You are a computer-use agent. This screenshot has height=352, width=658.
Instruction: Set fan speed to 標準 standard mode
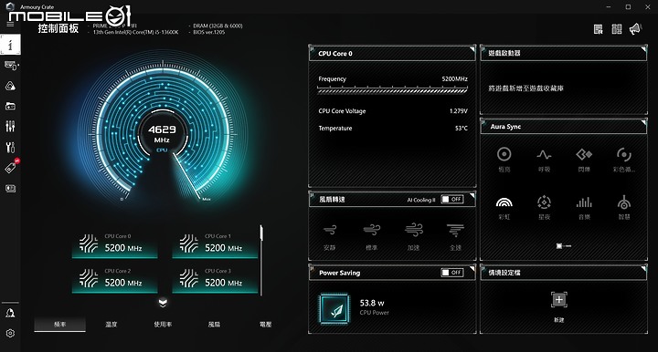pyautogui.click(x=371, y=236)
